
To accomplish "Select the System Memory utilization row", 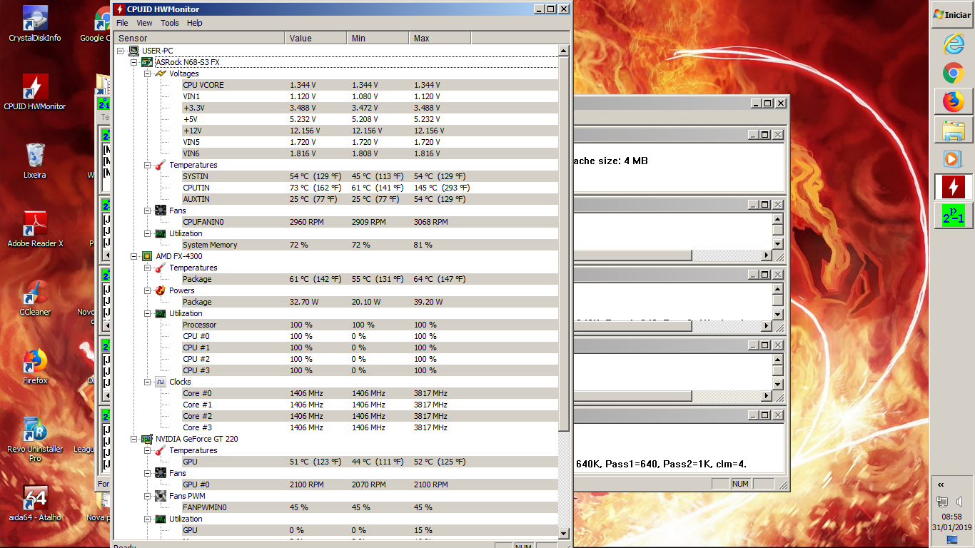I will 369,245.
